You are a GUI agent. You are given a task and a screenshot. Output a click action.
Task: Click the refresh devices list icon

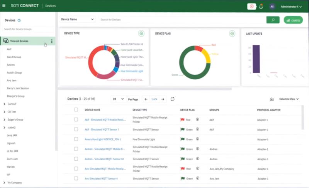tap(173, 99)
